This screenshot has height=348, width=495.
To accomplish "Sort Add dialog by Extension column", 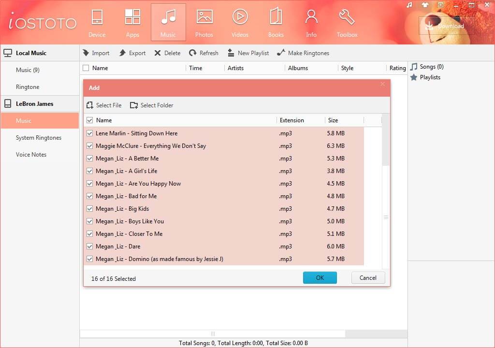I will [291, 120].
